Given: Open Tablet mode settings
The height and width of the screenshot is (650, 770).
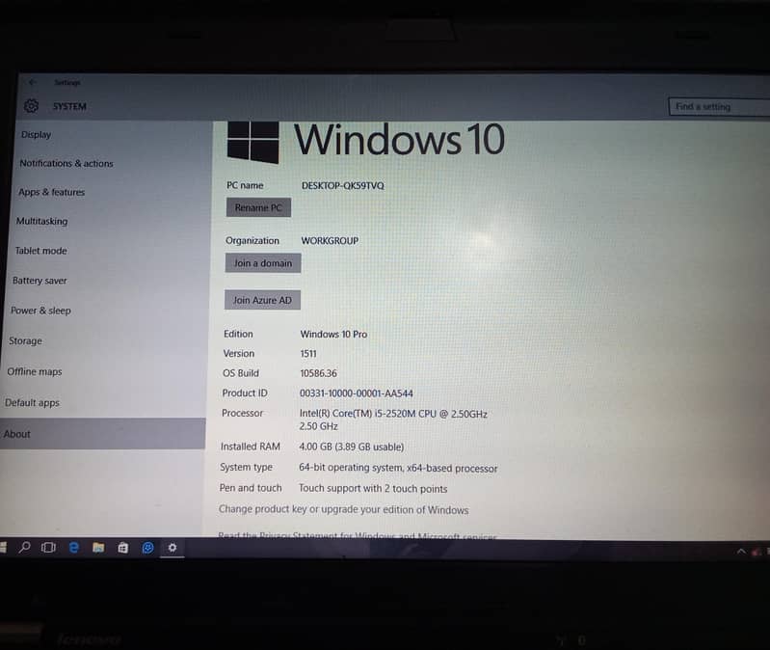Looking at the screenshot, I should pyautogui.click(x=40, y=251).
